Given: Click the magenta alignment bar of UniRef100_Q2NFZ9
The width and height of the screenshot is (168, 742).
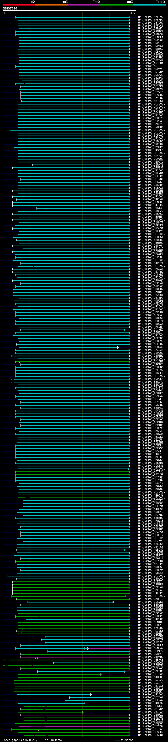Looking at the screenshot, I should click(x=75, y=715).
